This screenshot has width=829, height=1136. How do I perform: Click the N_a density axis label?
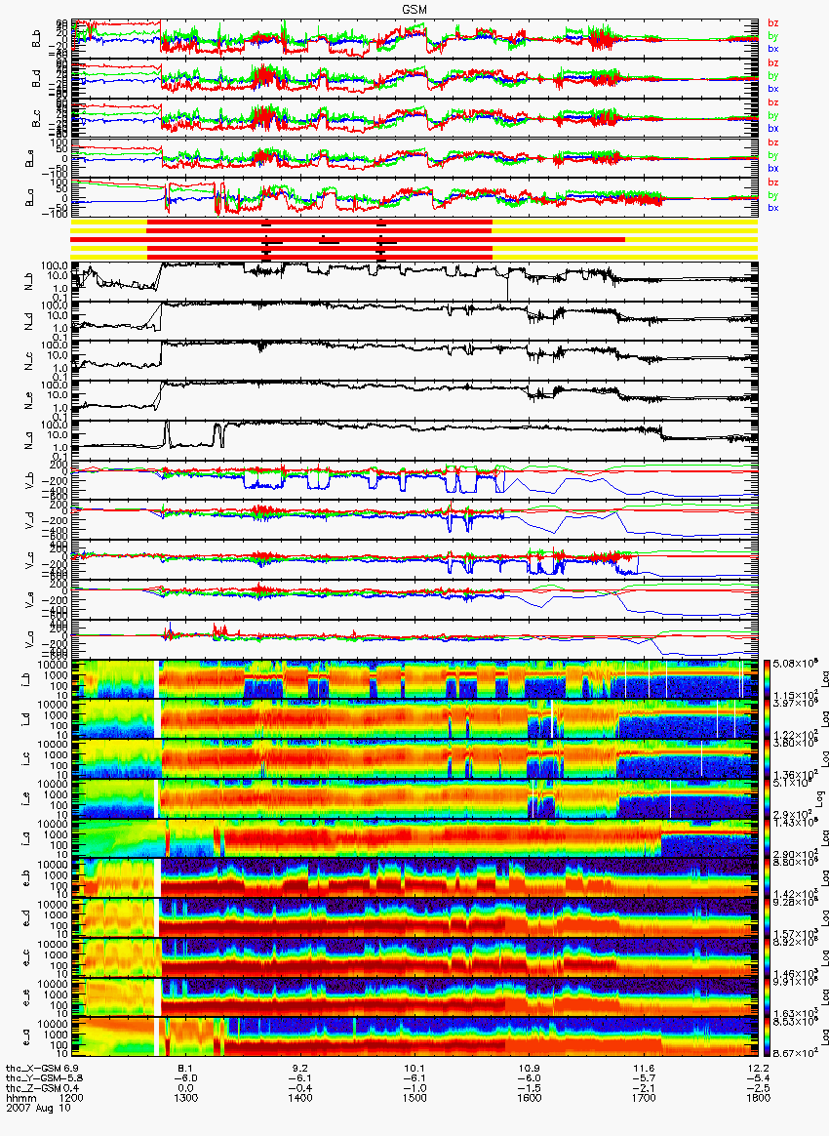[30, 440]
